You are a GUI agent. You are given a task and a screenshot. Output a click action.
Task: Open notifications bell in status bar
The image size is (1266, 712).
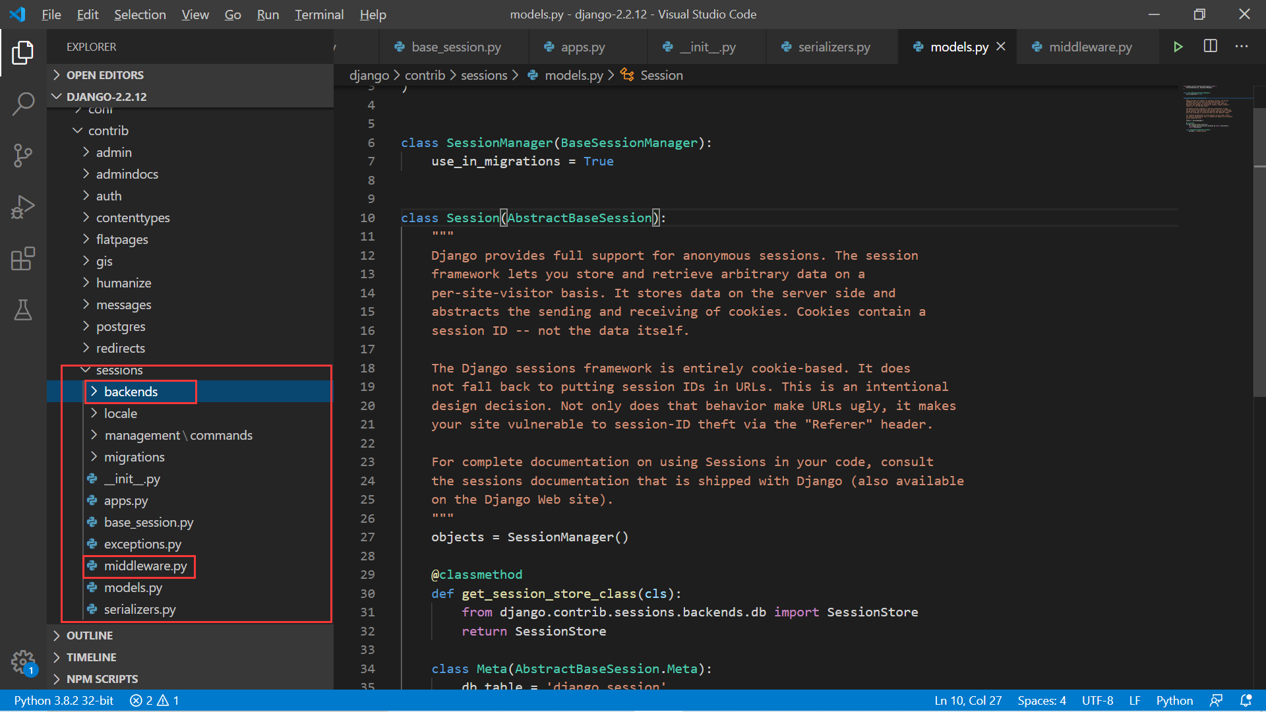[x=1246, y=700]
